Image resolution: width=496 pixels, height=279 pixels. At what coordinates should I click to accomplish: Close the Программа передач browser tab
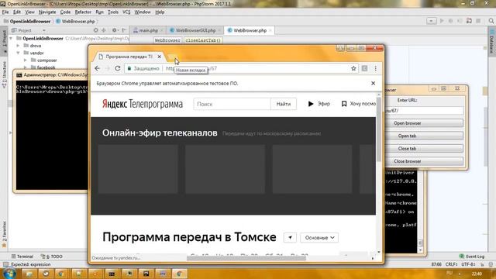coord(160,57)
